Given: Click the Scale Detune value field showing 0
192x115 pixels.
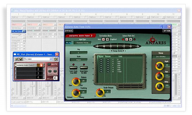Looking at the screenshot, I should tap(108, 92).
